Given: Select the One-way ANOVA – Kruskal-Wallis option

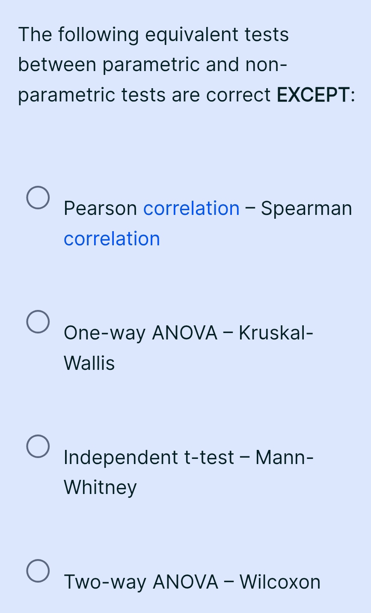Looking at the screenshot, I should coord(38,322).
